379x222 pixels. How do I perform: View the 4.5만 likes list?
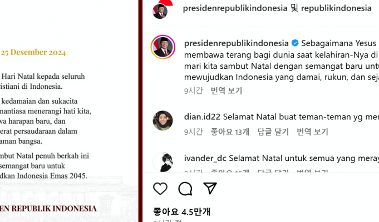[182, 212]
